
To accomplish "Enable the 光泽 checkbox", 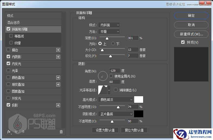I will pos(8,70).
